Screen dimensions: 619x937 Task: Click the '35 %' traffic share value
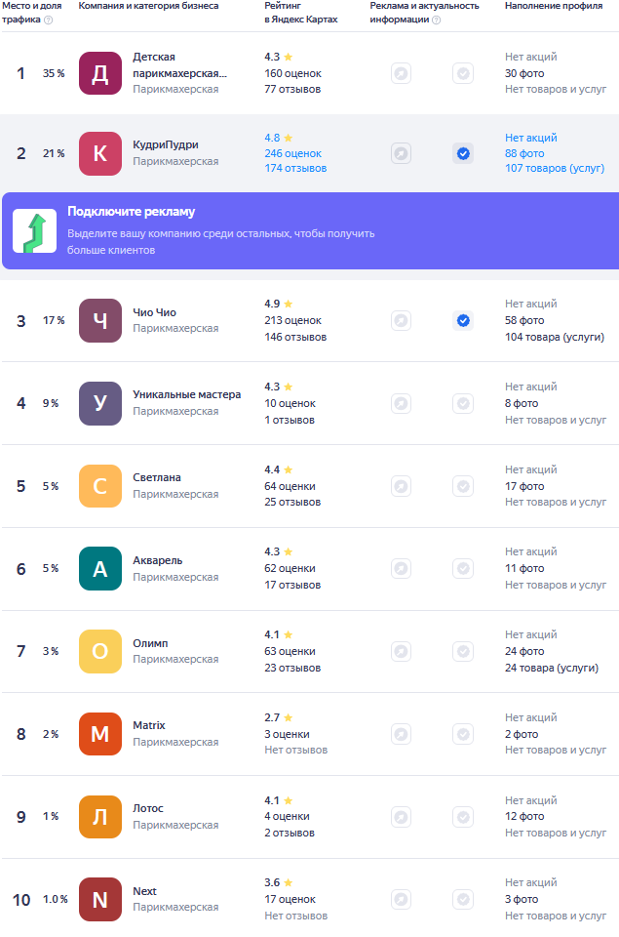click(54, 73)
